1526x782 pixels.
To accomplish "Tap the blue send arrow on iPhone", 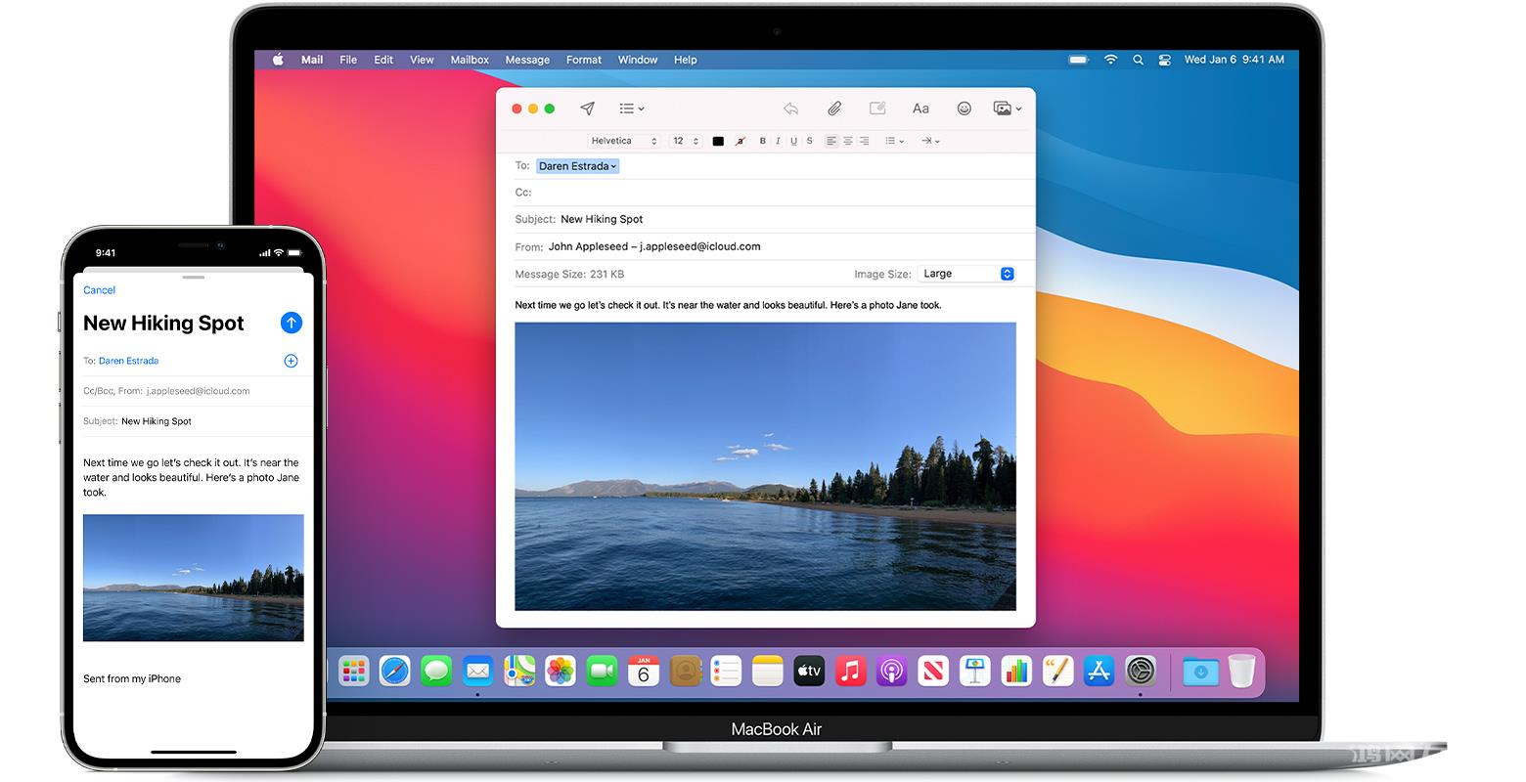I will pyautogui.click(x=291, y=323).
